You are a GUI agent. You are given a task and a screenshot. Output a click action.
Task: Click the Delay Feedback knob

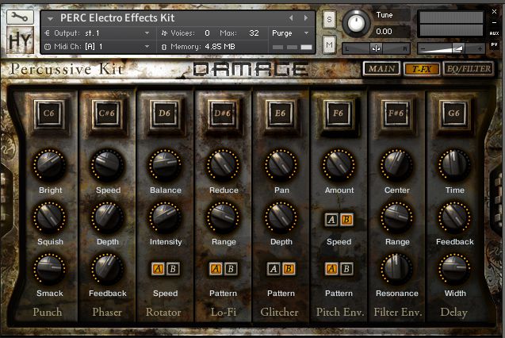point(454,217)
